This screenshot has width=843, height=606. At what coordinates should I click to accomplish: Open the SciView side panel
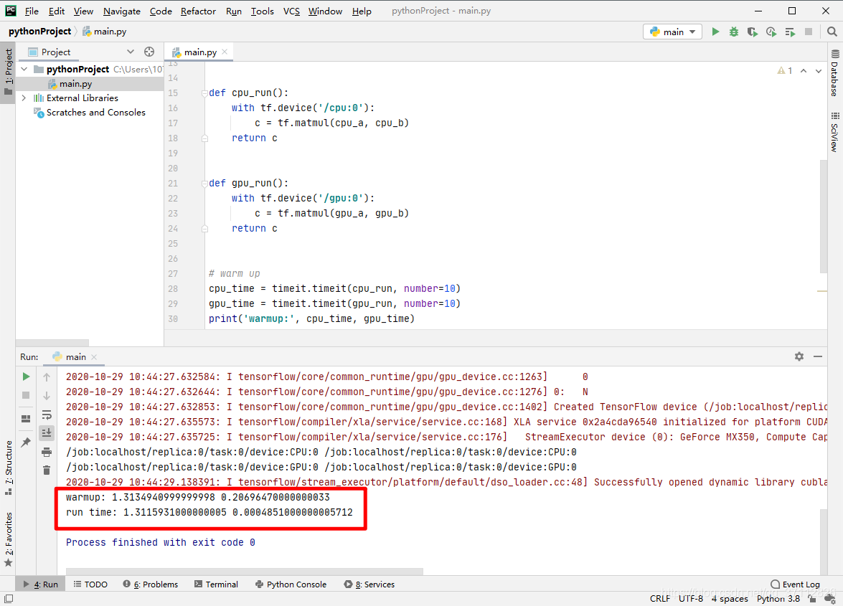[x=834, y=132]
